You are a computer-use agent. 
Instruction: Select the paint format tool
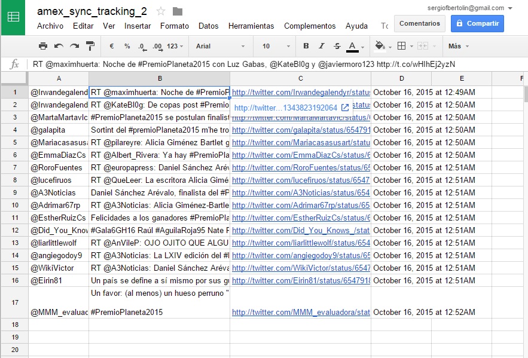point(90,46)
